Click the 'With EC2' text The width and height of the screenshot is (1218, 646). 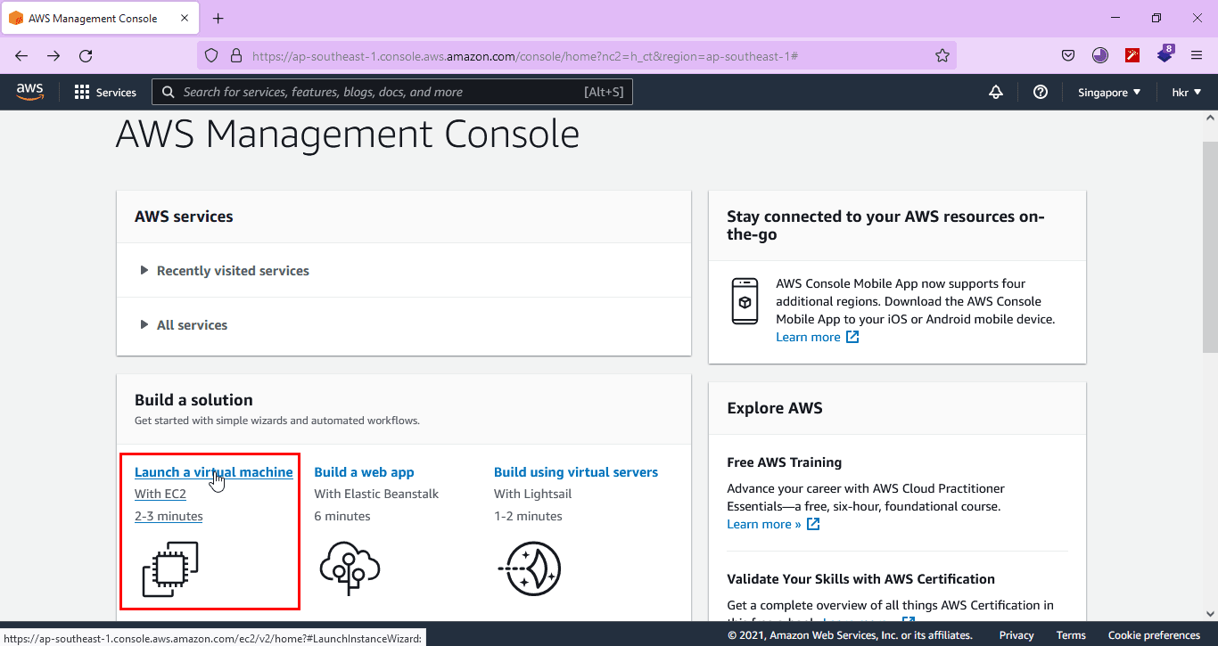160,494
